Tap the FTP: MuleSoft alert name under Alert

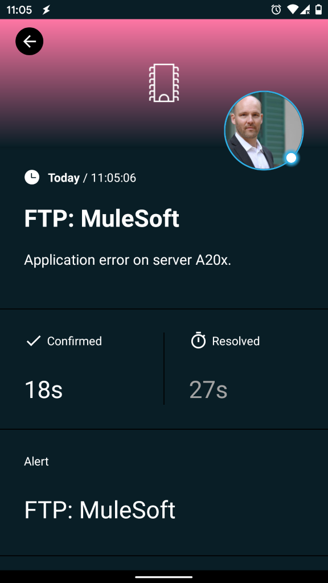click(x=100, y=510)
